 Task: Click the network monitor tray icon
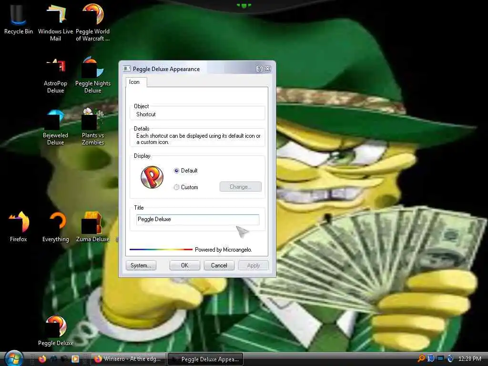440,358
